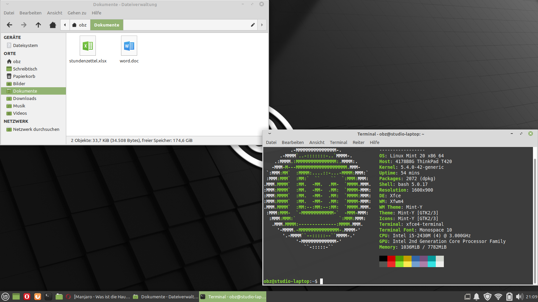Click the stundenzettel.xlsx file name

tap(88, 61)
